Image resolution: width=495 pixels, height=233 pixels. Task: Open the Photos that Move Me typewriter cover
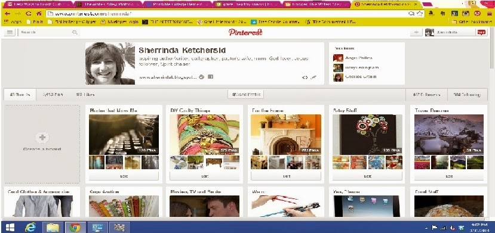click(x=124, y=135)
